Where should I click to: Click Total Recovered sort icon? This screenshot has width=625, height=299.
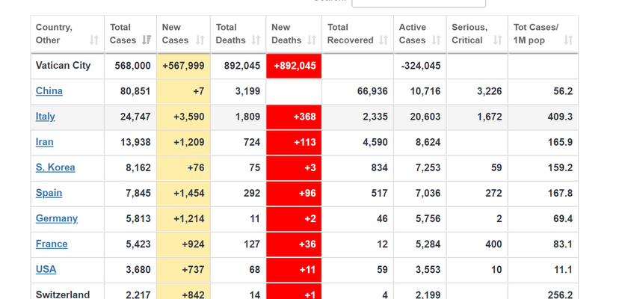click(384, 40)
